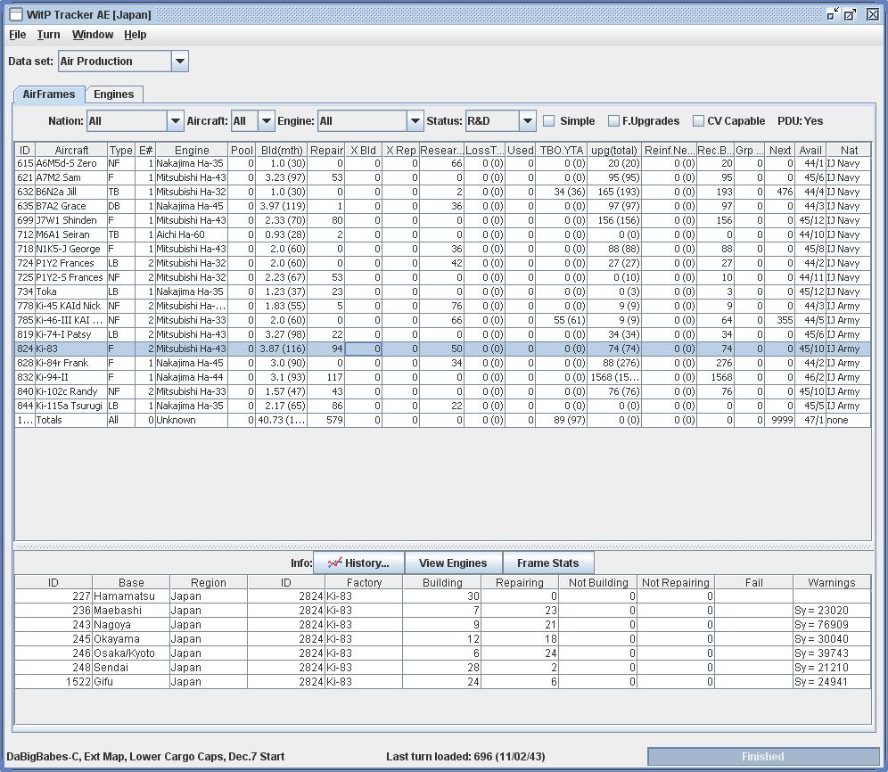The height and width of the screenshot is (772, 888).
Task: Expand the Nation filter dropdown
Action: [x=175, y=121]
